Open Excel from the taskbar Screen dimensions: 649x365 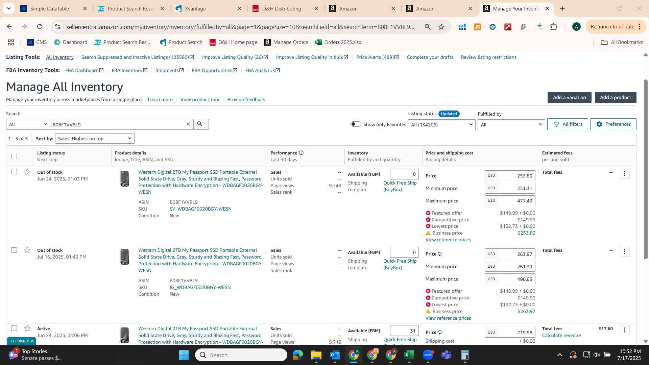[x=409, y=355]
